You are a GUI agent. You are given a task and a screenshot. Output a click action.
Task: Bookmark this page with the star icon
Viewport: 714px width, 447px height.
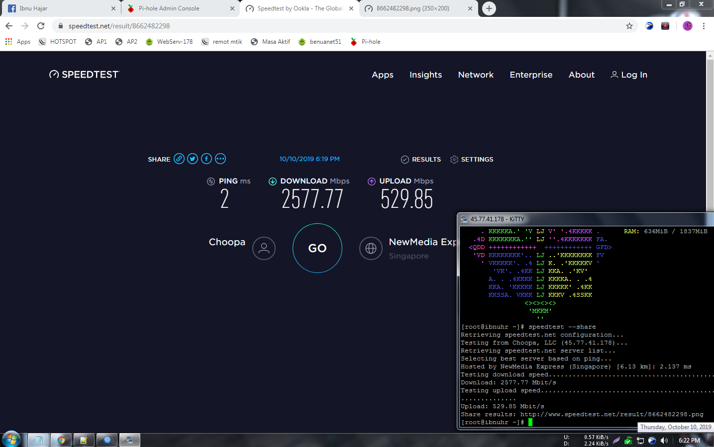coord(629,26)
